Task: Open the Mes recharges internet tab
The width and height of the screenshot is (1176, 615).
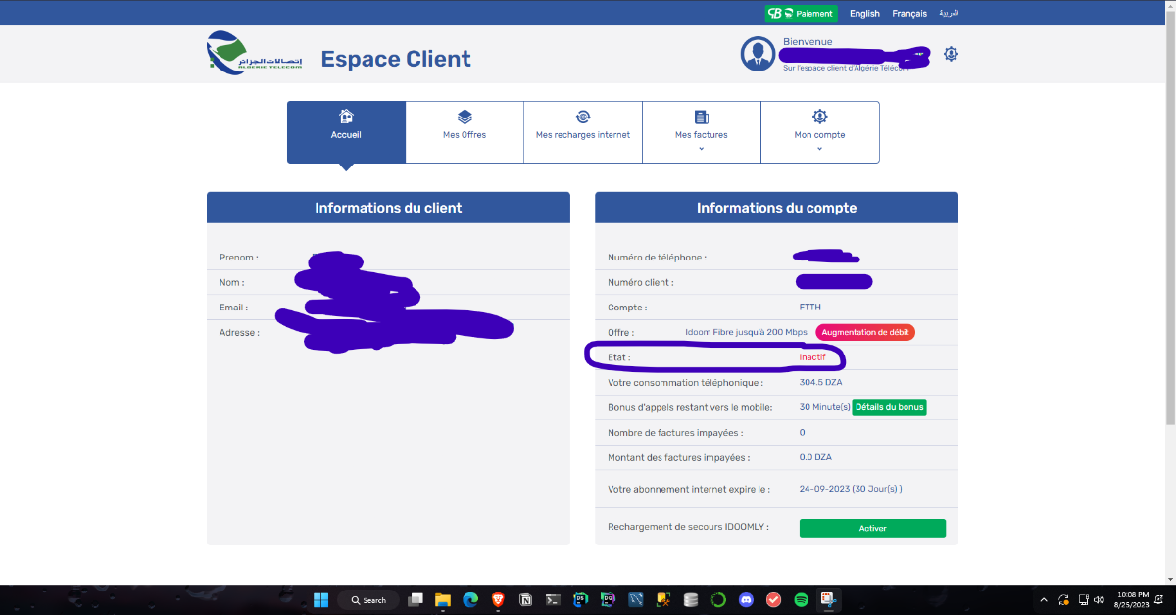Action: [x=583, y=134]
